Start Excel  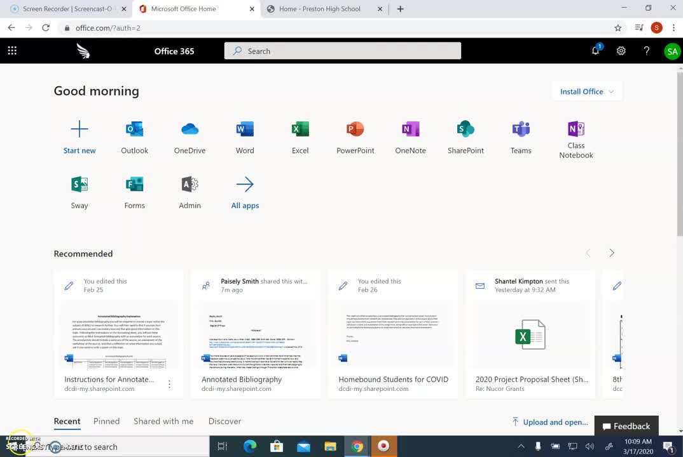point(300,133)
